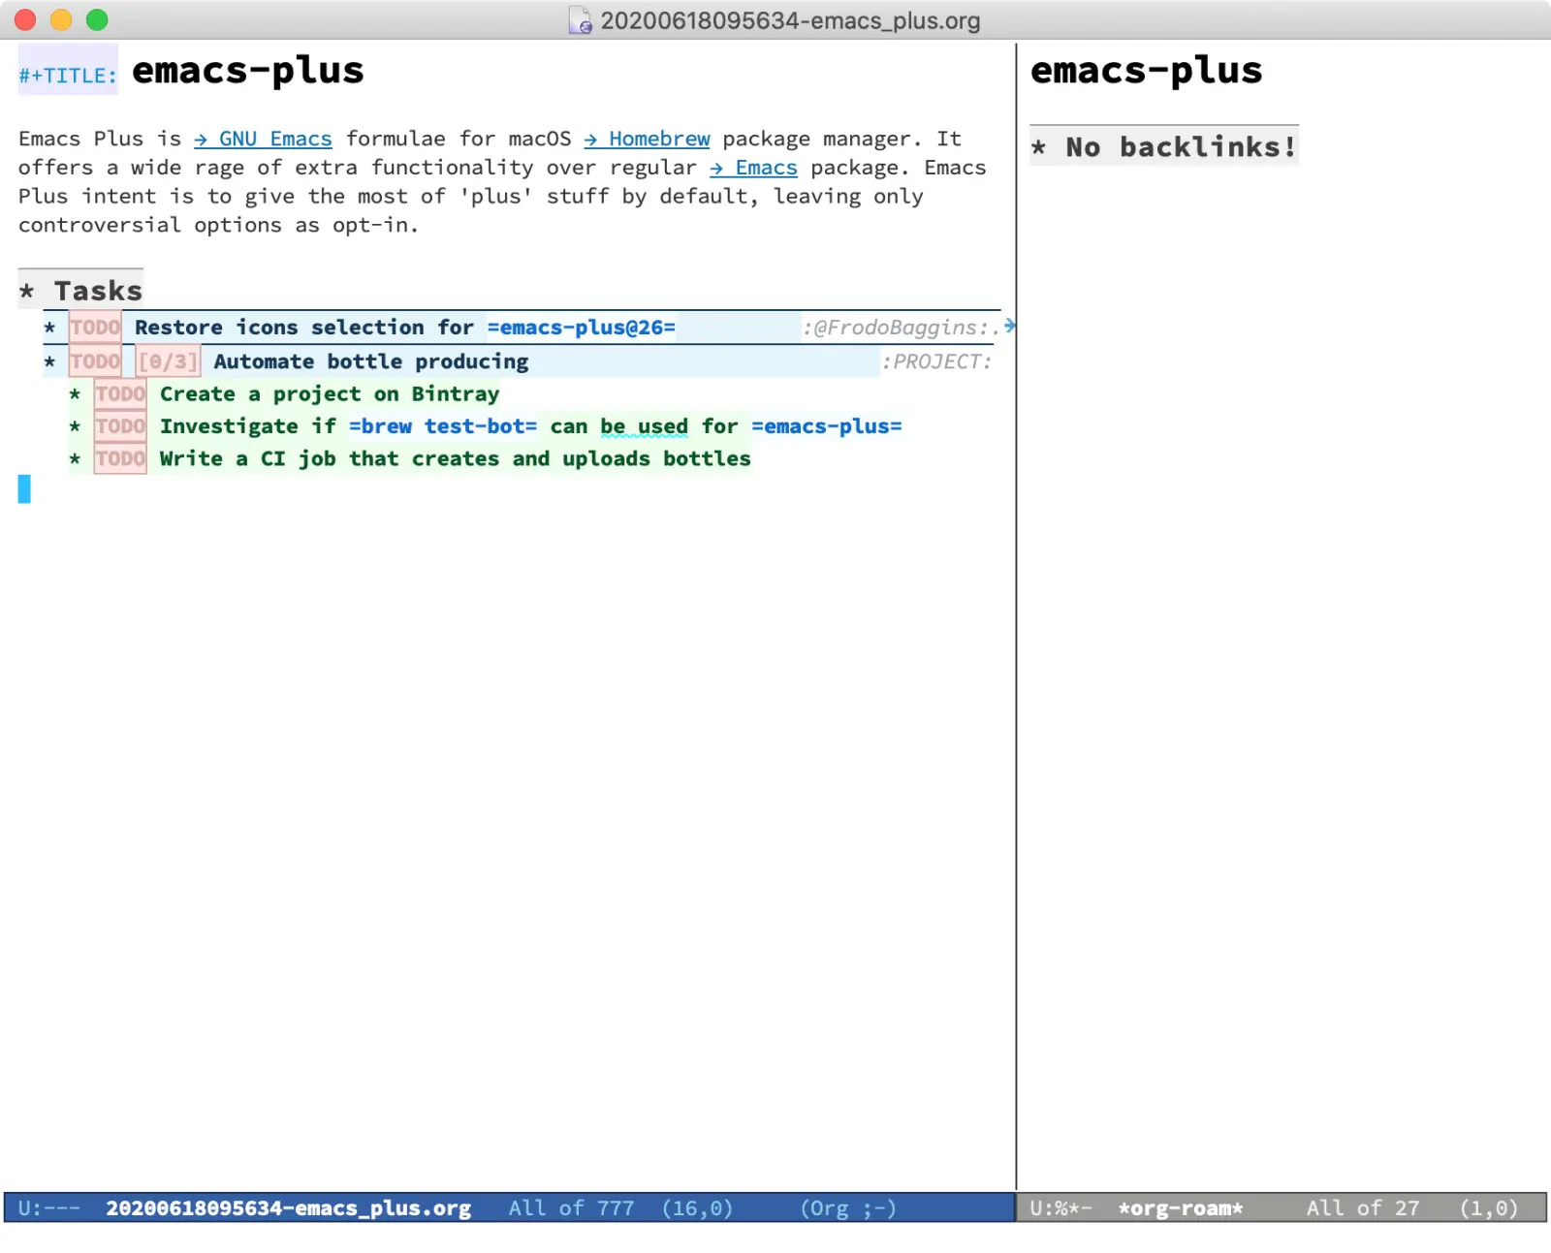Viewport: 1551px width, 1253px height.
Task: Toggle TODO keyword on Automate bottle producing
Action: tap(95, 361)
